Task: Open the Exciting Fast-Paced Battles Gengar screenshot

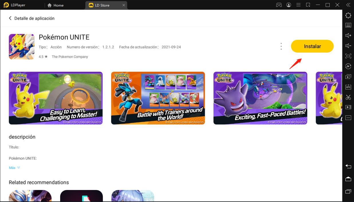Action: coord(260,98)
